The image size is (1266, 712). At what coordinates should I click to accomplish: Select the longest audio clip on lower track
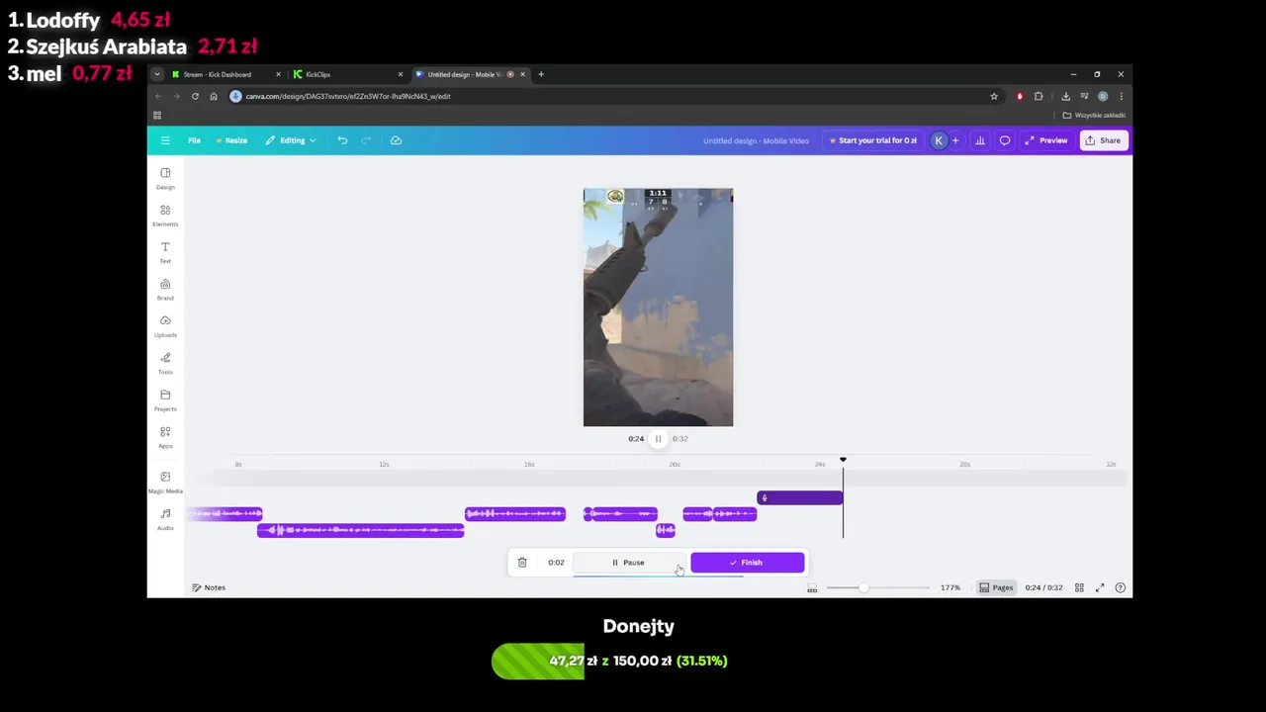coord(361,530)
